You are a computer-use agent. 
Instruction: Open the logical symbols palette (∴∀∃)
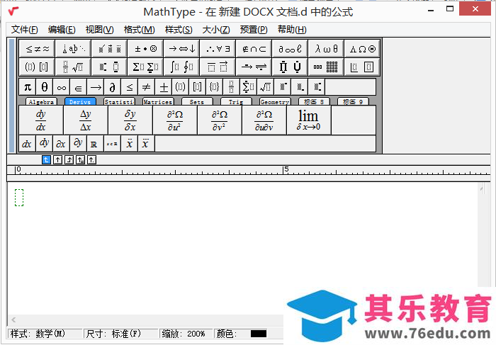218,49
